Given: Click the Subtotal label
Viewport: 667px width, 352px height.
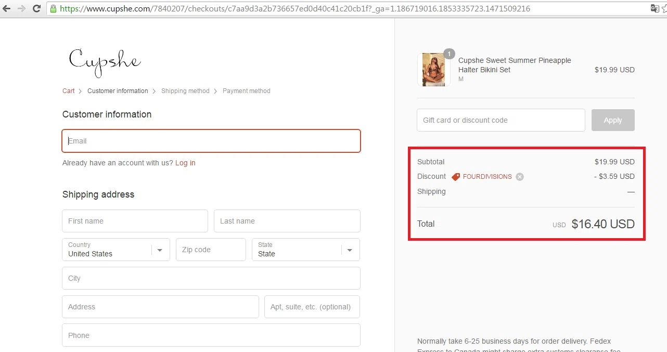Looking at the screenshot, I should (431, 162).
